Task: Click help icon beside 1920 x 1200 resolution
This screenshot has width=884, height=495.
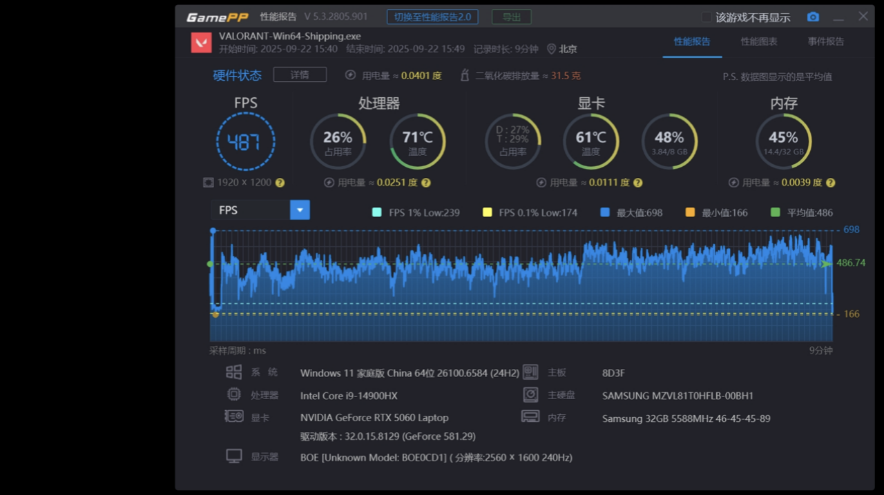Action: click(280, 183)
